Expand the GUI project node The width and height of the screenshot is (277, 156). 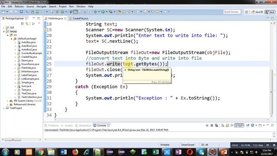click(x=4, y=28)
